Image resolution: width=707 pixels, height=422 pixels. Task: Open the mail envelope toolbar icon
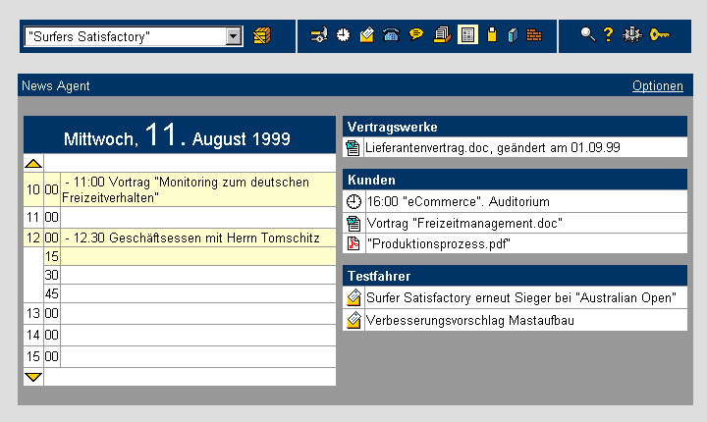click(x=367, y=34)
